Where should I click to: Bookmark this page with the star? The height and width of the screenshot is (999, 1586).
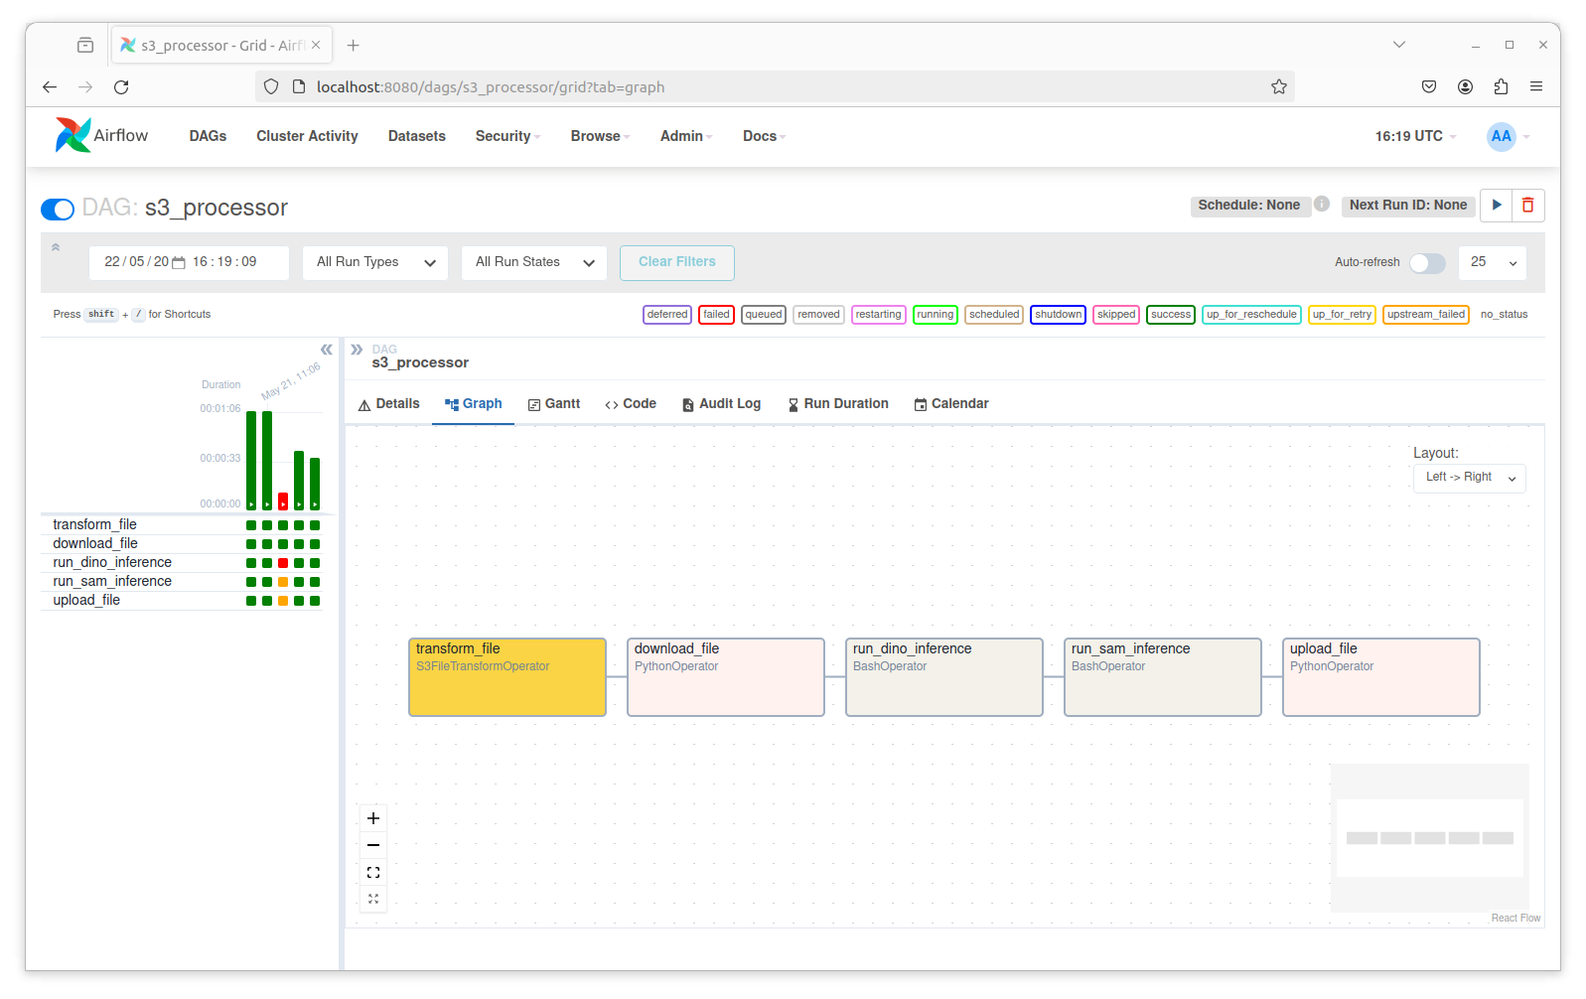[x=1278, y=87]
